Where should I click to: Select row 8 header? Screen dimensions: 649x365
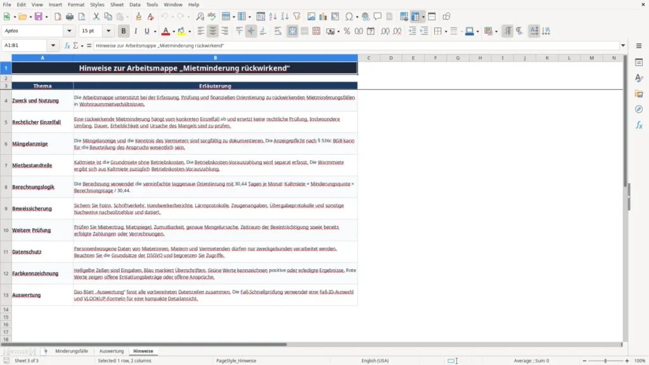click(x=6, y=187)
